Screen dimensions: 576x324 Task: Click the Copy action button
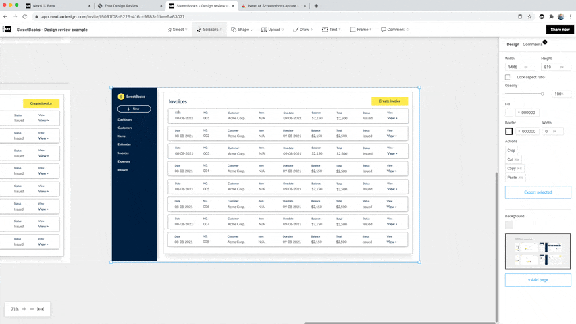(515, 168)
